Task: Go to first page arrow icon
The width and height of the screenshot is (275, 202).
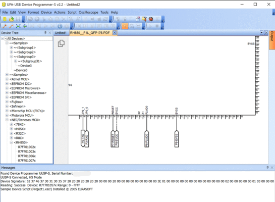Action: (32, 26)
